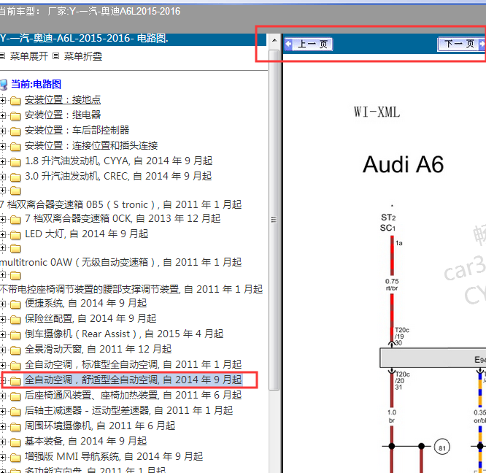486x473 pixels.
Task: Click folder icon for 全景滑动天窗
Action: click(15, 350)
